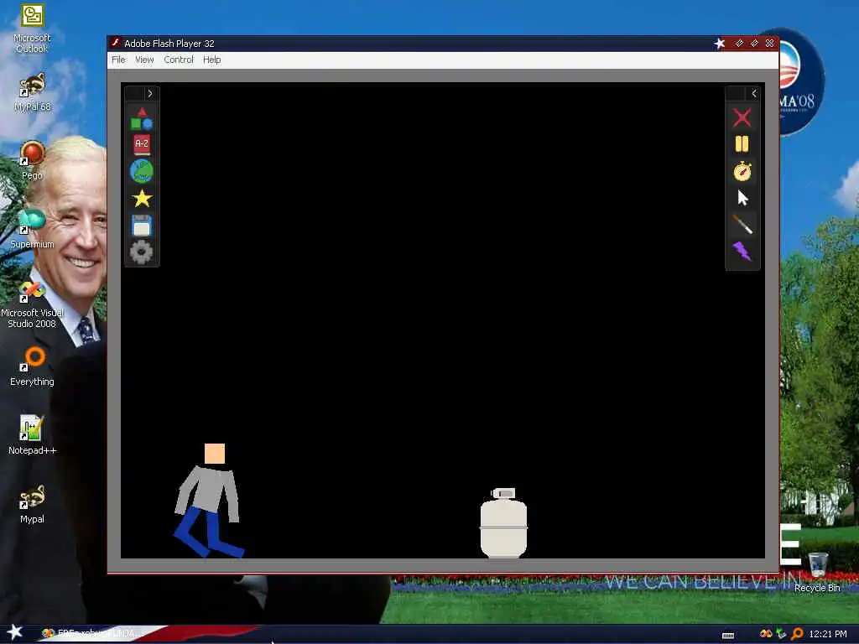Open the Control menu
The width and height of the screenshot is (859, 644).
[179, 60]
